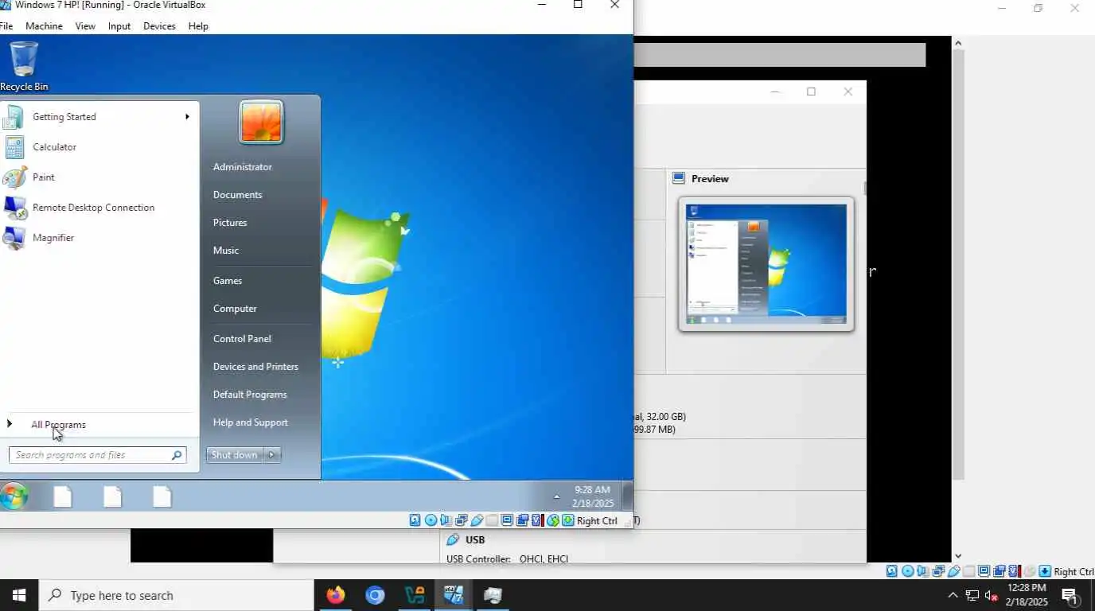
Task: Click the Windows 10 clock showing 12:28 PM
Action: pos(1027,595)
